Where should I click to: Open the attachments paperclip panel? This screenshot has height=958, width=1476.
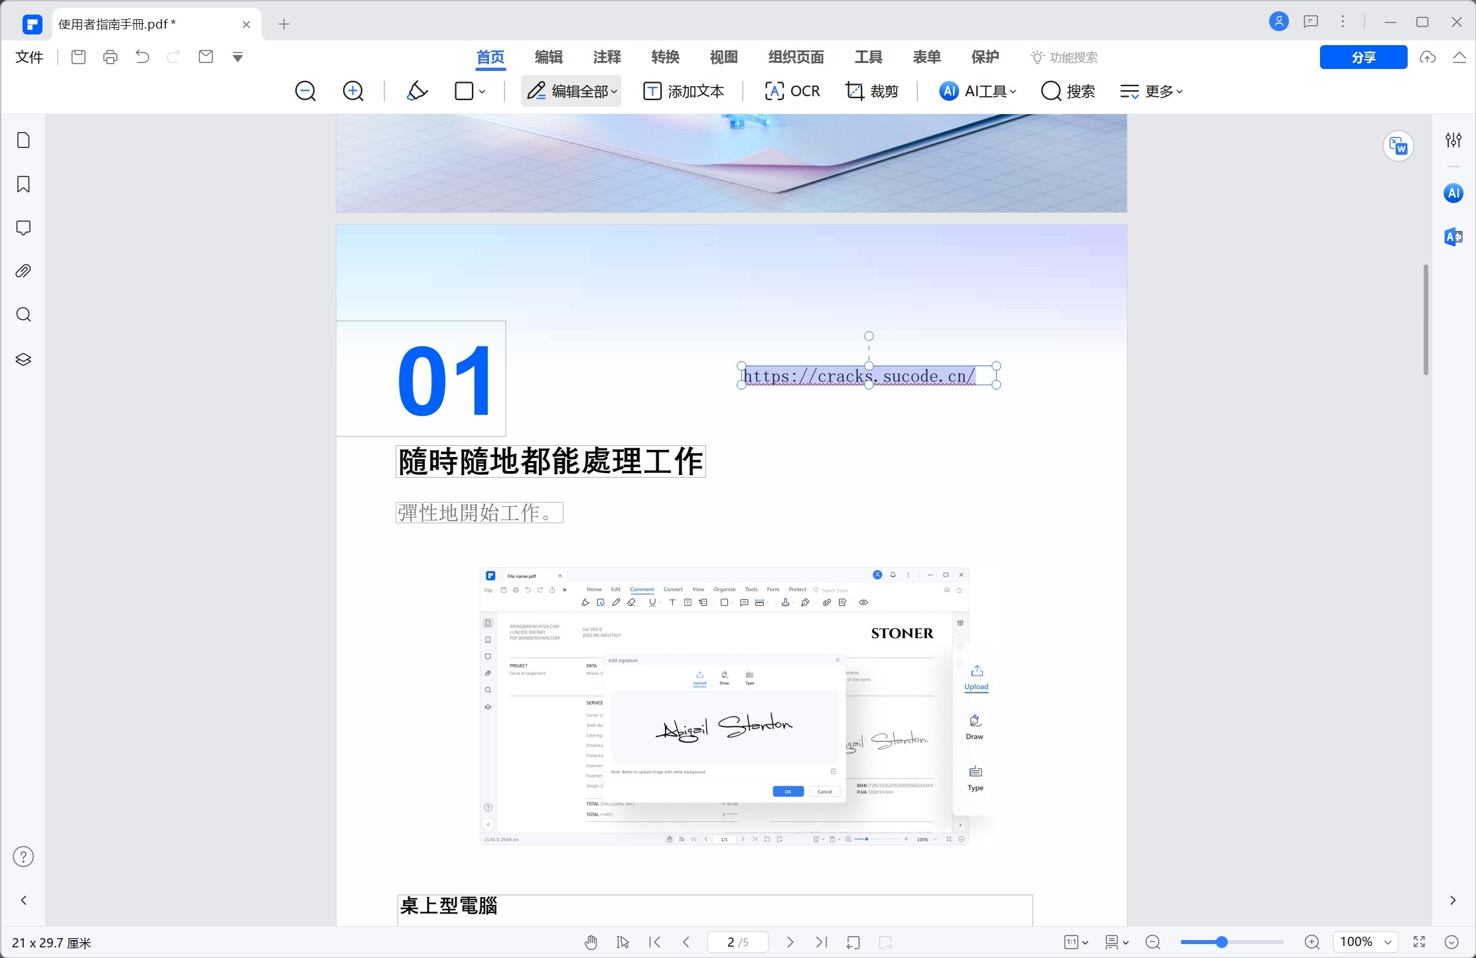(23, 271)
